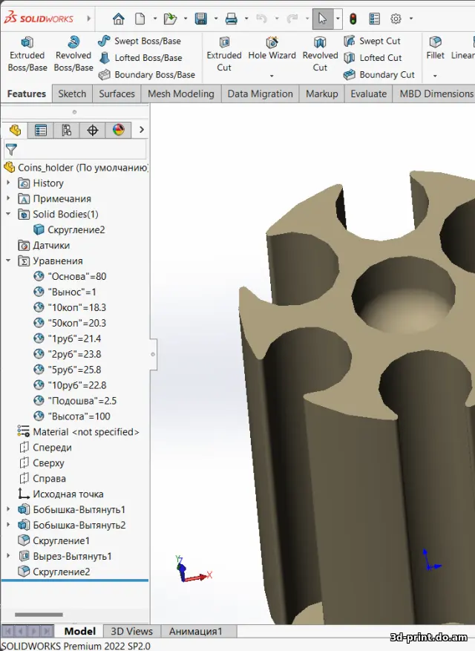Open the Hole Wizard dropdown arrow

point(272,76)
